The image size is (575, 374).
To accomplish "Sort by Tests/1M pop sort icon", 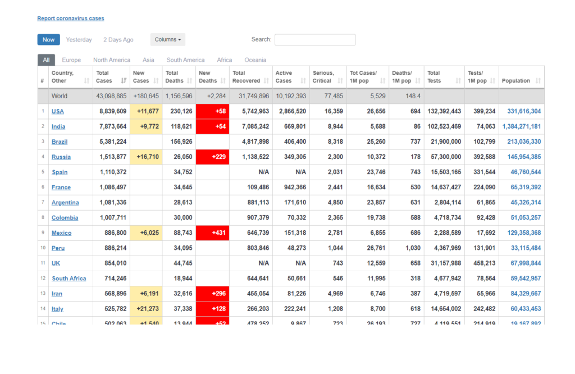I will point(492,81).
